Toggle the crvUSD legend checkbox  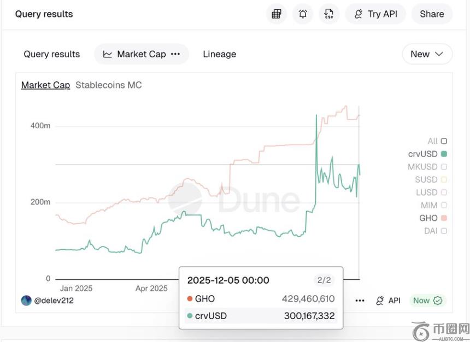444,154
